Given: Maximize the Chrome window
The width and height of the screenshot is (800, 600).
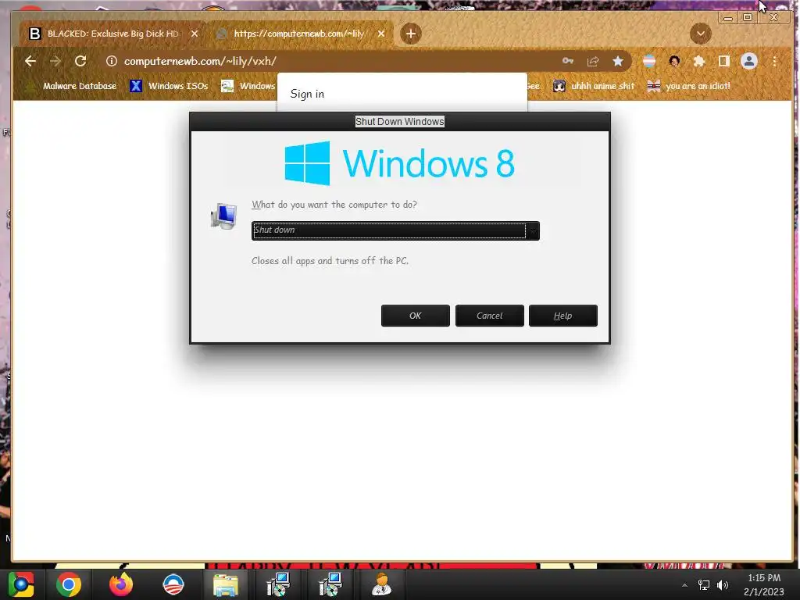Looking at the screenshot, I should (748, 18).
